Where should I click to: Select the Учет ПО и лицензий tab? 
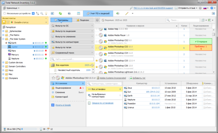(98, 13)
